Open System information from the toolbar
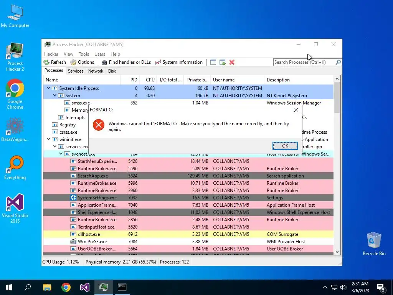This screenshot has width=393, height=295. click(179, 62)
